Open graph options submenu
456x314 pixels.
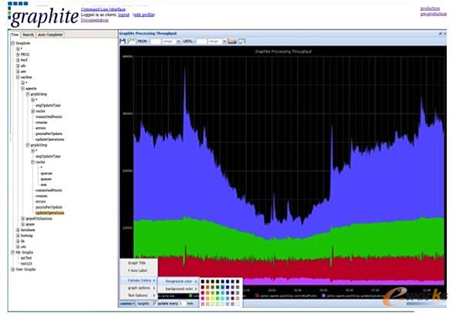[x=139, y=288]
